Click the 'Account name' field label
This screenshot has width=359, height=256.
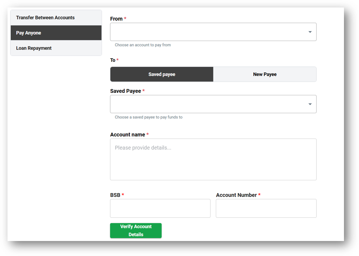click(x=127, y=135)
